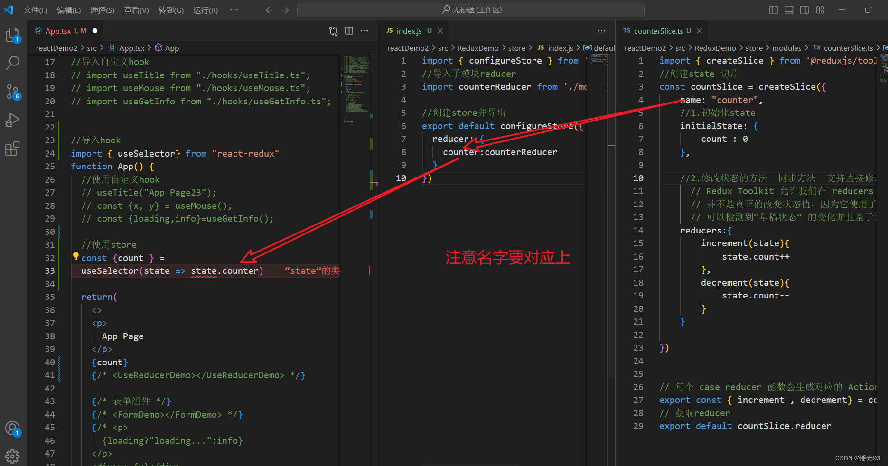Image resolution: width=888 pixels, height=466 pixels.
Task: Open the Manage settings gear
Action: point(12,456)
